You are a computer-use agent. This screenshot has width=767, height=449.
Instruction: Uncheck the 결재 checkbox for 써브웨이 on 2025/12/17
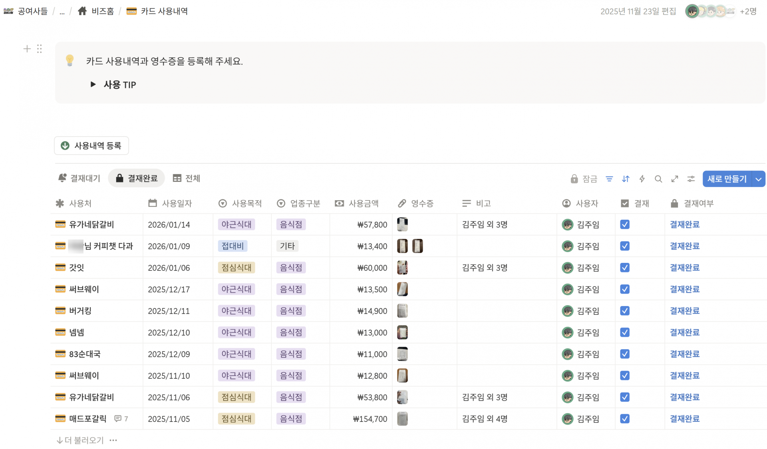tap(625, 289)
